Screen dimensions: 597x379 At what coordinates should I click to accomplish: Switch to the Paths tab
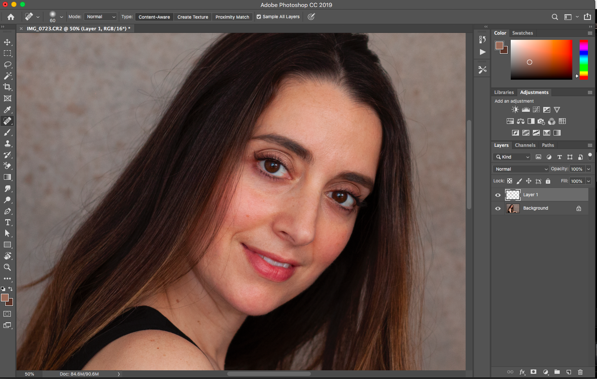(x=548, y=145)
